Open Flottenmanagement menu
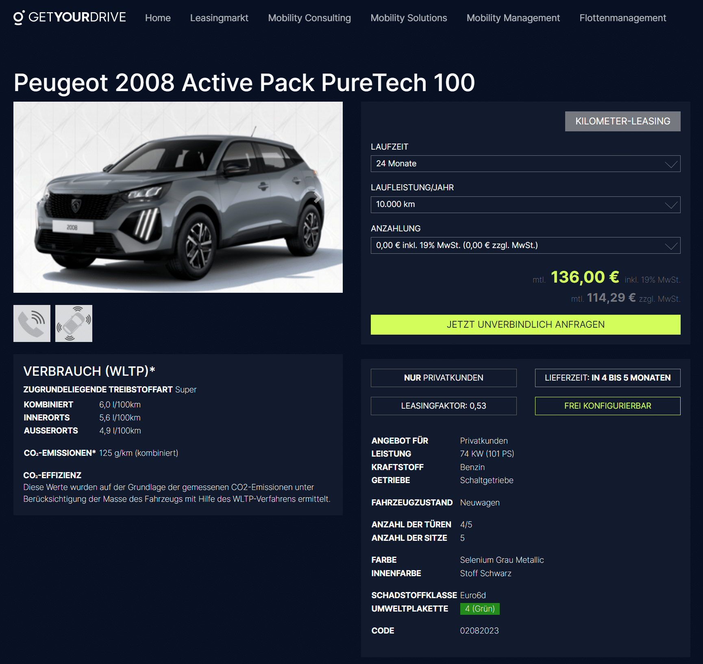This screenshot has width=703, height=664. [622, 18]
